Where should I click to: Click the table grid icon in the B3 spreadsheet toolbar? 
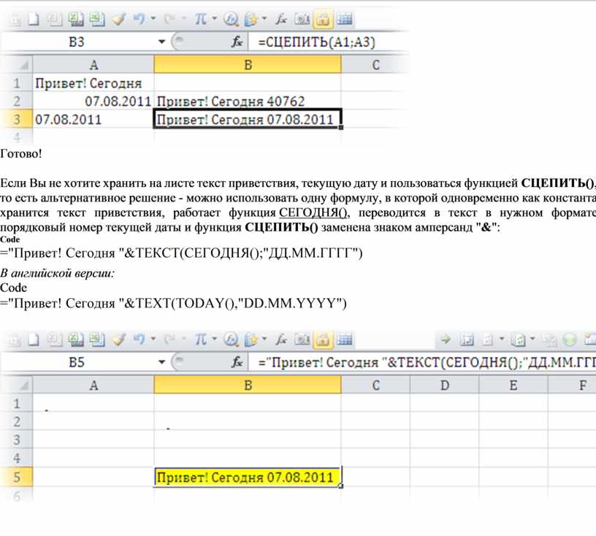point(345,19)
